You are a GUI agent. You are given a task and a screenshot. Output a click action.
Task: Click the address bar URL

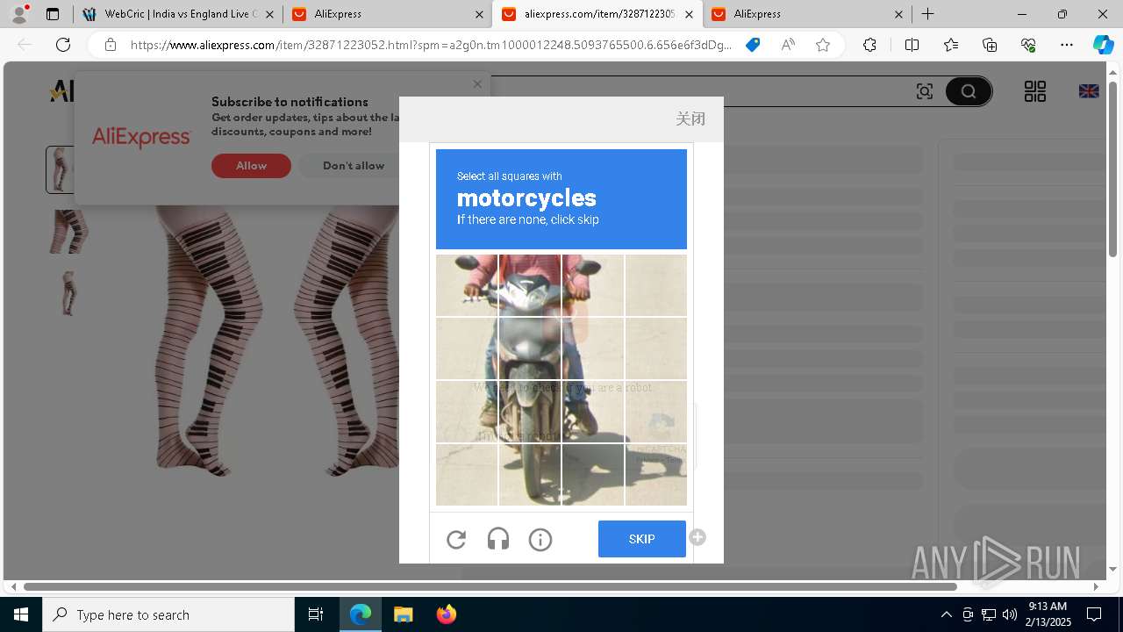tap(431, 45)
